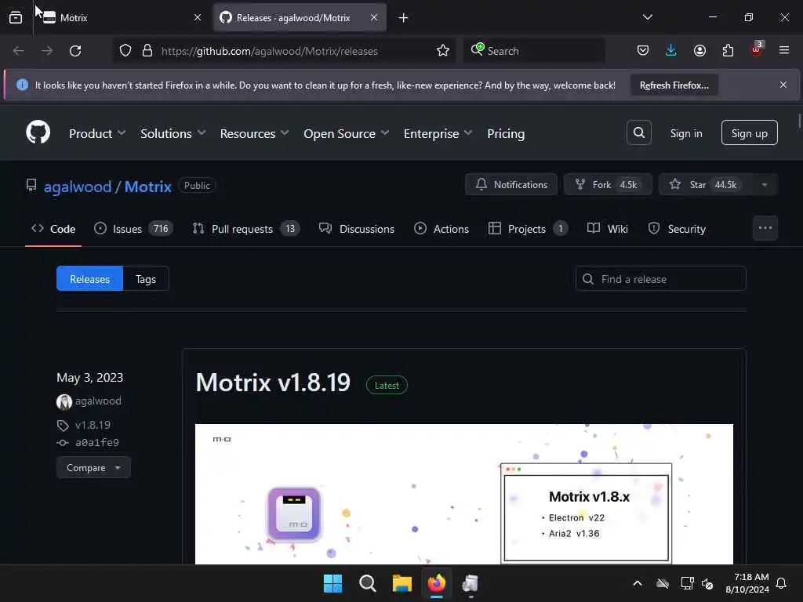Open the Pricing page link
This screenshot has width=803, height=602.
(x=506, y=133)
